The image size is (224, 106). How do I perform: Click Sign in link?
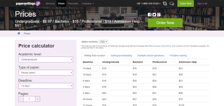coord(202,3)
